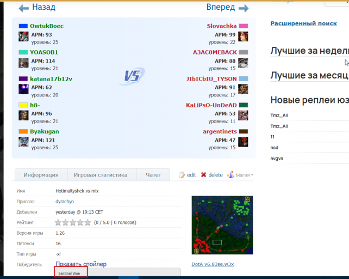
Task: Open katana17b12v's hero portrait
Action: tap(23, 89)
